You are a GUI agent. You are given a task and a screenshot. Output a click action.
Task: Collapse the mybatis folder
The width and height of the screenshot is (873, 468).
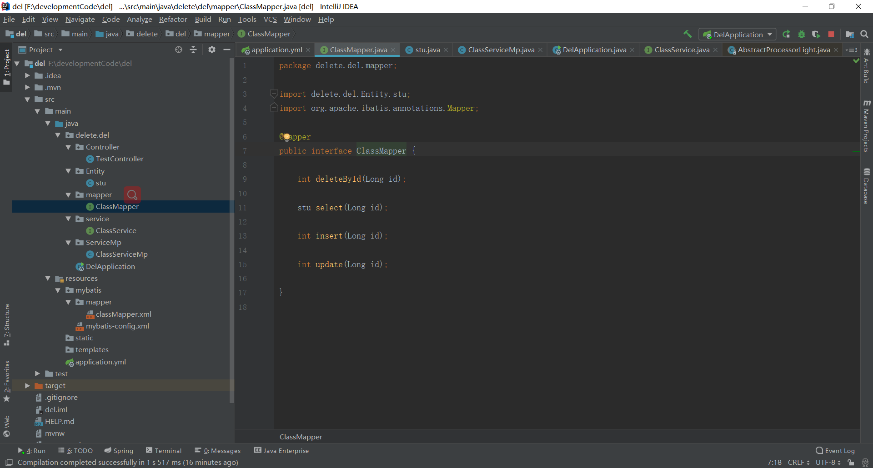tap(58, 290)
